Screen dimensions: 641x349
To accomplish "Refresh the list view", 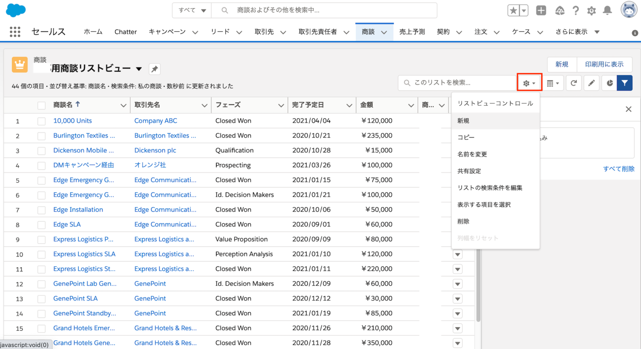I will [x=574, y=83].
